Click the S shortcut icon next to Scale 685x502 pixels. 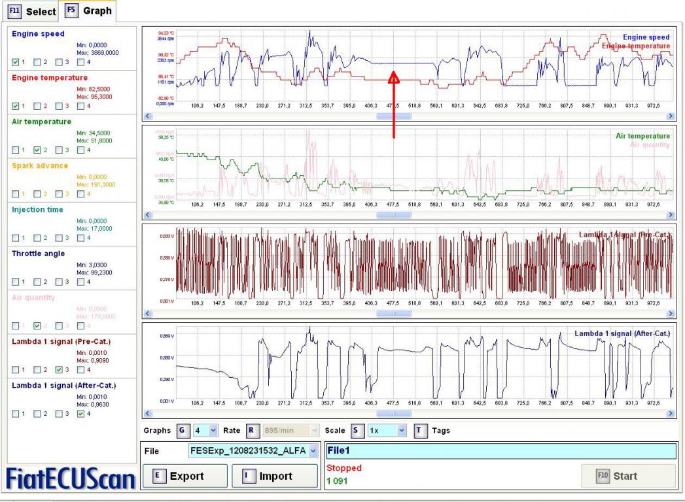point(357,430)
